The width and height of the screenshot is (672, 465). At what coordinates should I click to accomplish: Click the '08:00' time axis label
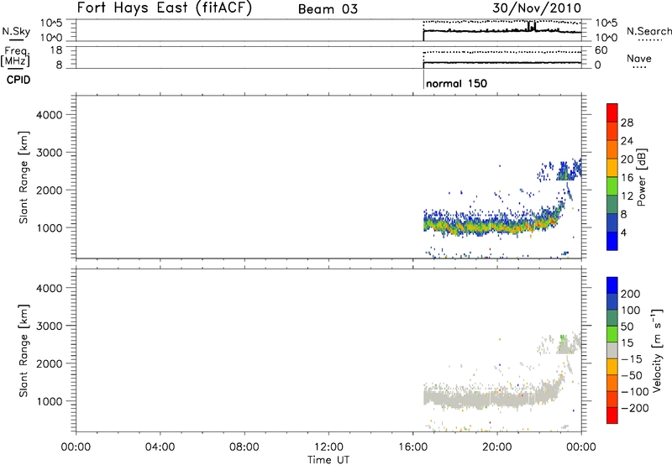(244, 447)
